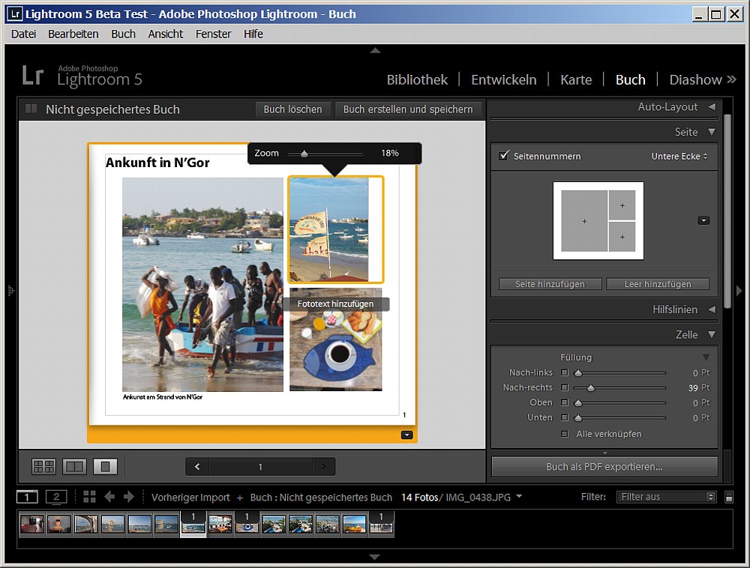Click header bar icon beside book title
The image size is (750, 568).
point(31,109)
